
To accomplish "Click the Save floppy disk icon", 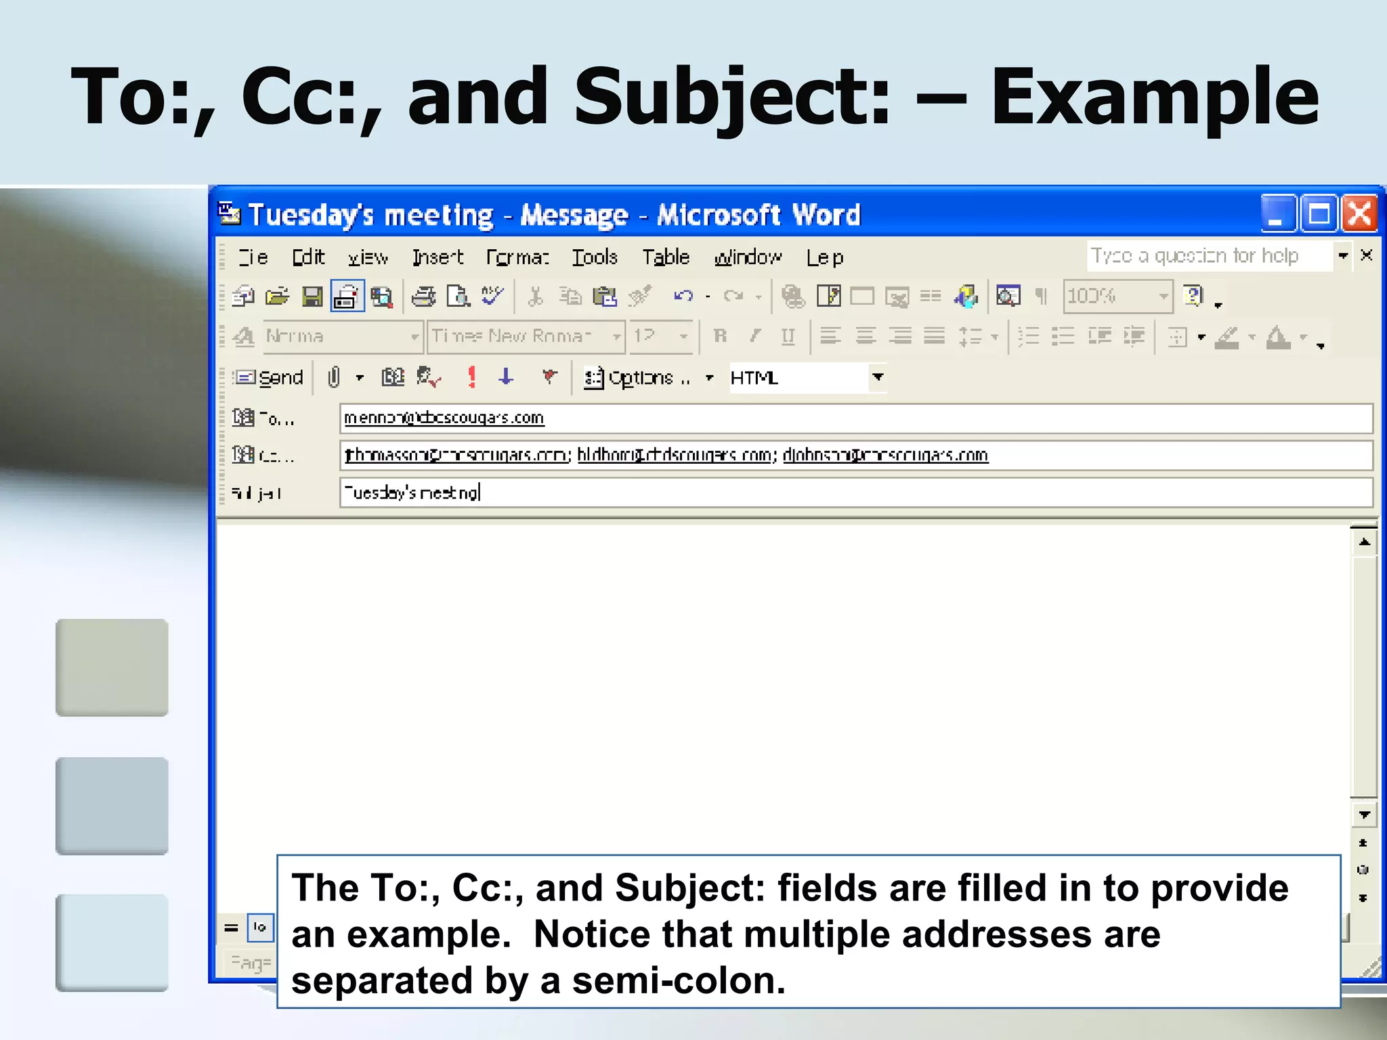I will pyautogui.click(x=312, y=297).
